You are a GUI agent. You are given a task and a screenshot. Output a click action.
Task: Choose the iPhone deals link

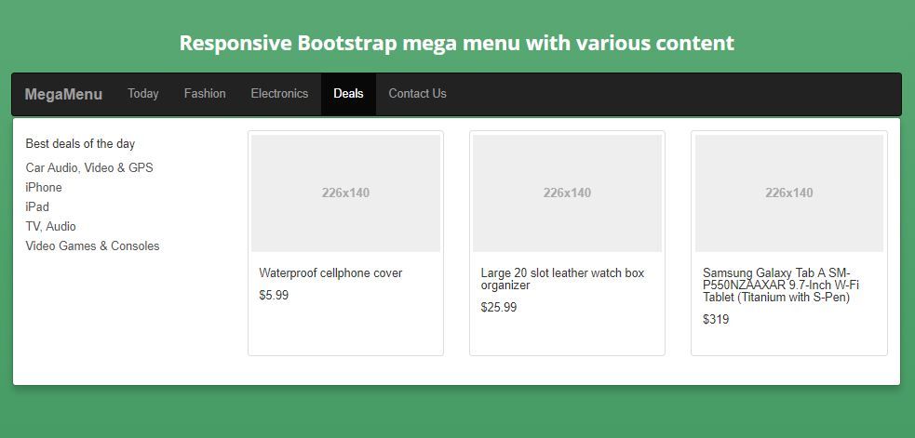[44, 188]
